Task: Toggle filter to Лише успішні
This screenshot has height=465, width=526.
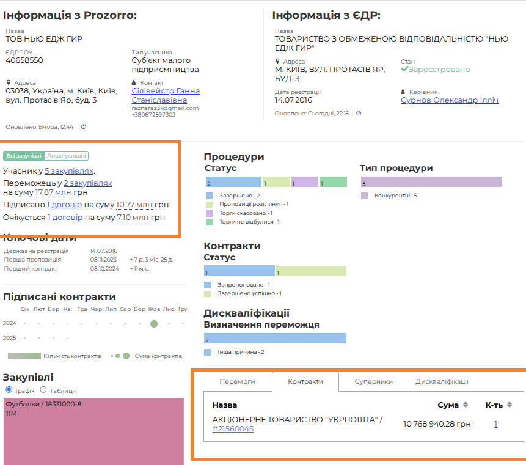Action: (67, 156)
